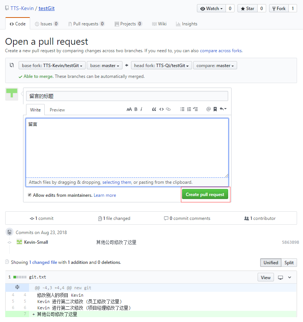
Task: Open the compare: master branch dropdown
Action: [215, 66]
